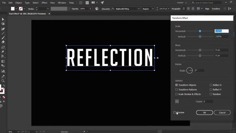Image resolution: width=236 pixels, height=133 pixels.
Task: Click OK in Transform Effect dialog
Action: point(204,112)
